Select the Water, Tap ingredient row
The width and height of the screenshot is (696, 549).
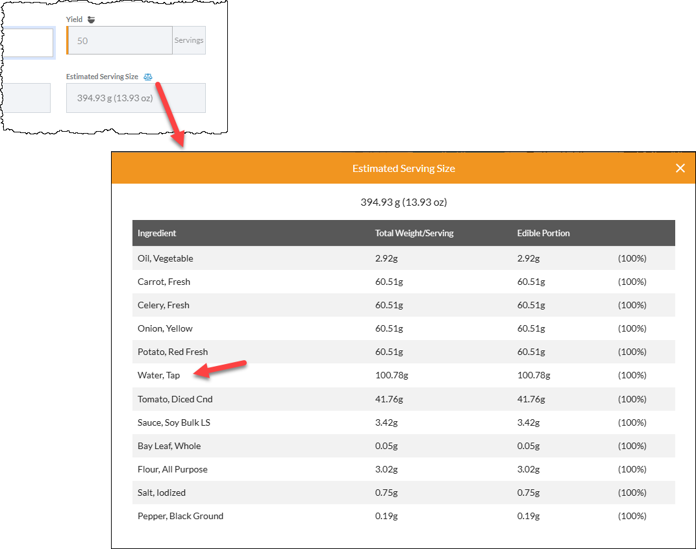(403, 376)
